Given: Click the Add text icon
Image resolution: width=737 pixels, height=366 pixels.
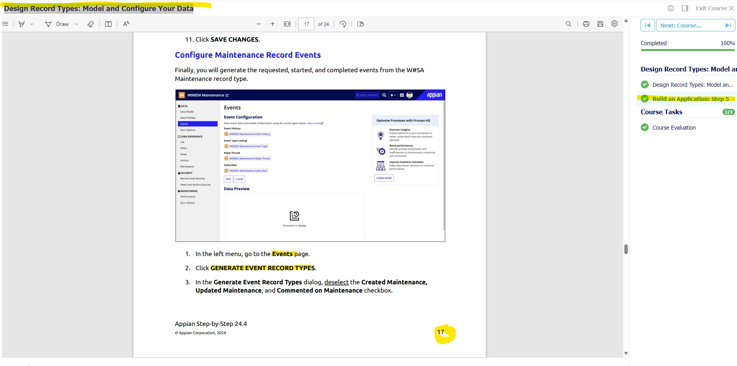Looking at the screenshot, I should point(108,24).
